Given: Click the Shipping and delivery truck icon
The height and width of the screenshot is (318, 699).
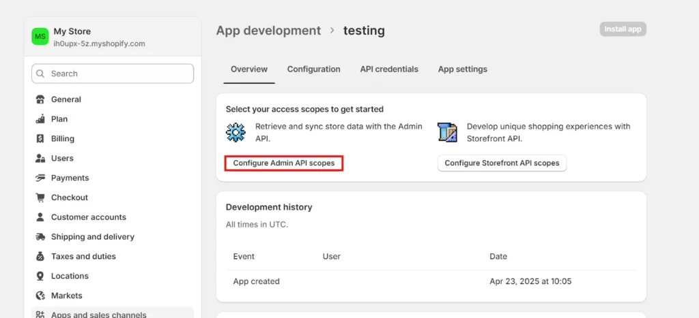Looking at the screenshot, I should pyautogui.click(x=40, y=237).
